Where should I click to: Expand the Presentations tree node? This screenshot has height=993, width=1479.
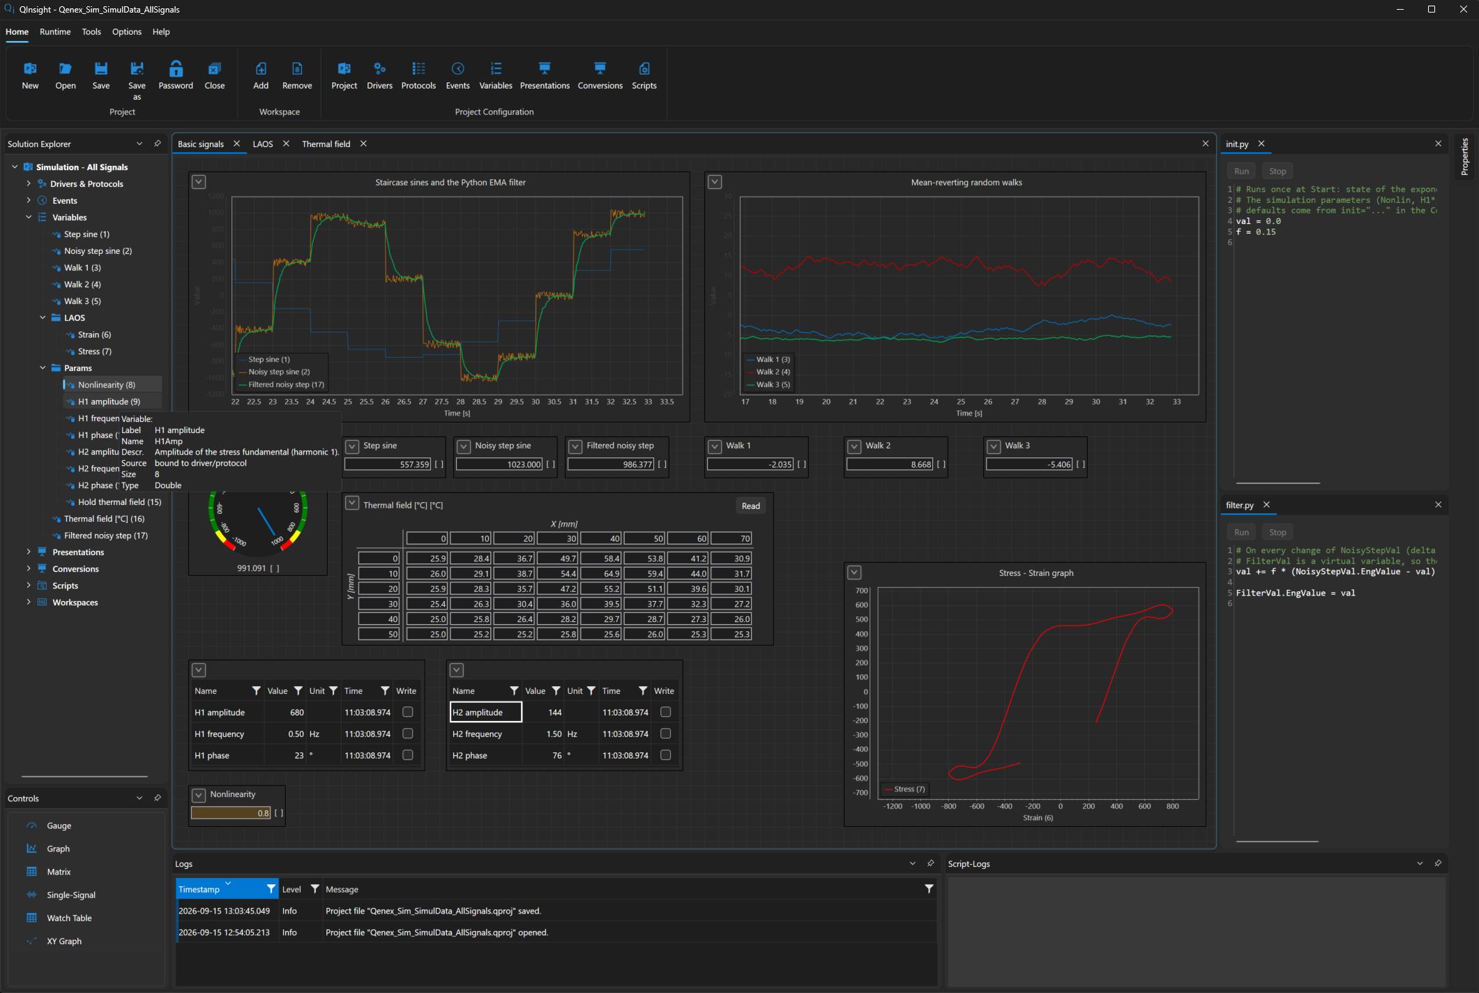tap(29, 552)
